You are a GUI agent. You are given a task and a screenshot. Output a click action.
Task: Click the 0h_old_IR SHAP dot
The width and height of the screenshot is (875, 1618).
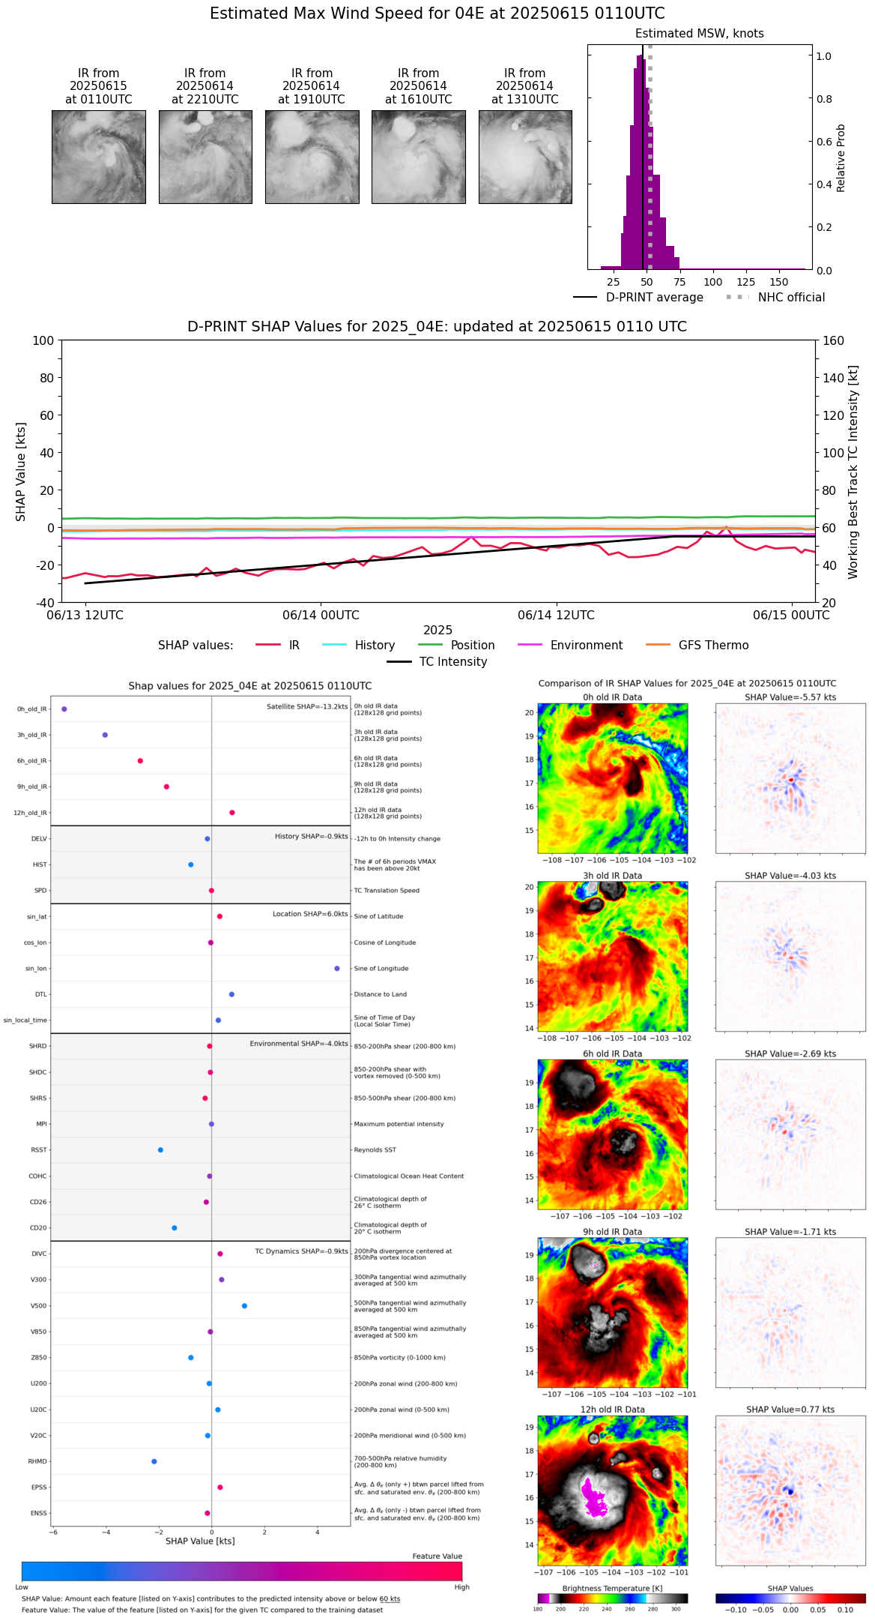(x=64, y=709)
